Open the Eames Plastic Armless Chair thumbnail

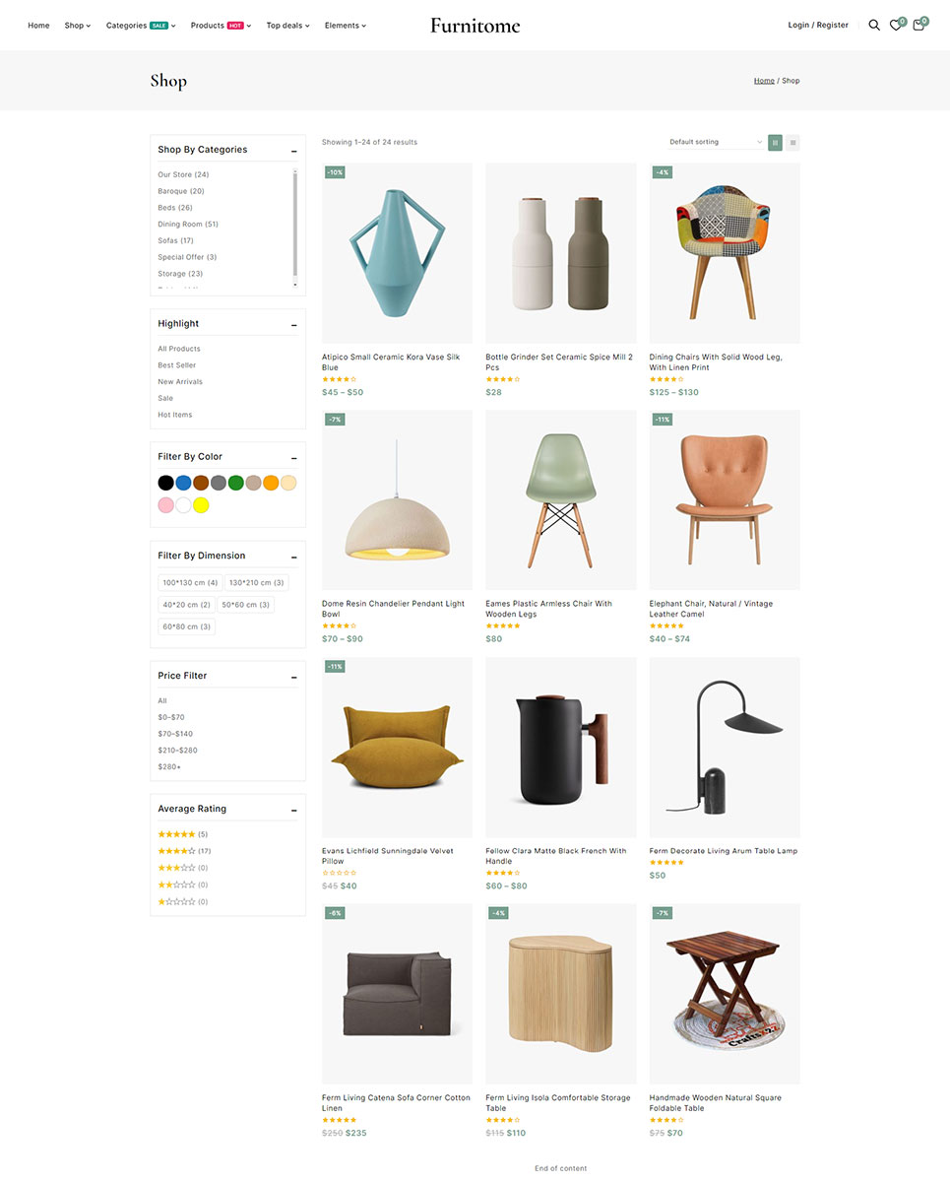pyautogui.click(x=561, y=500)
